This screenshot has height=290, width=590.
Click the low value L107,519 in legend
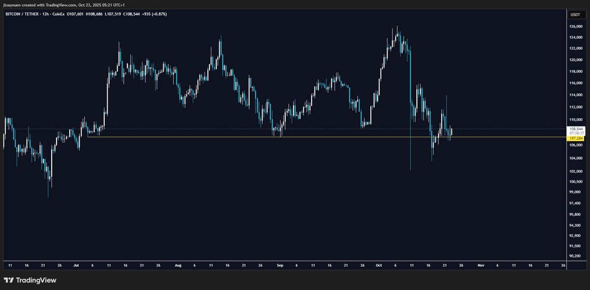point(113,14)
